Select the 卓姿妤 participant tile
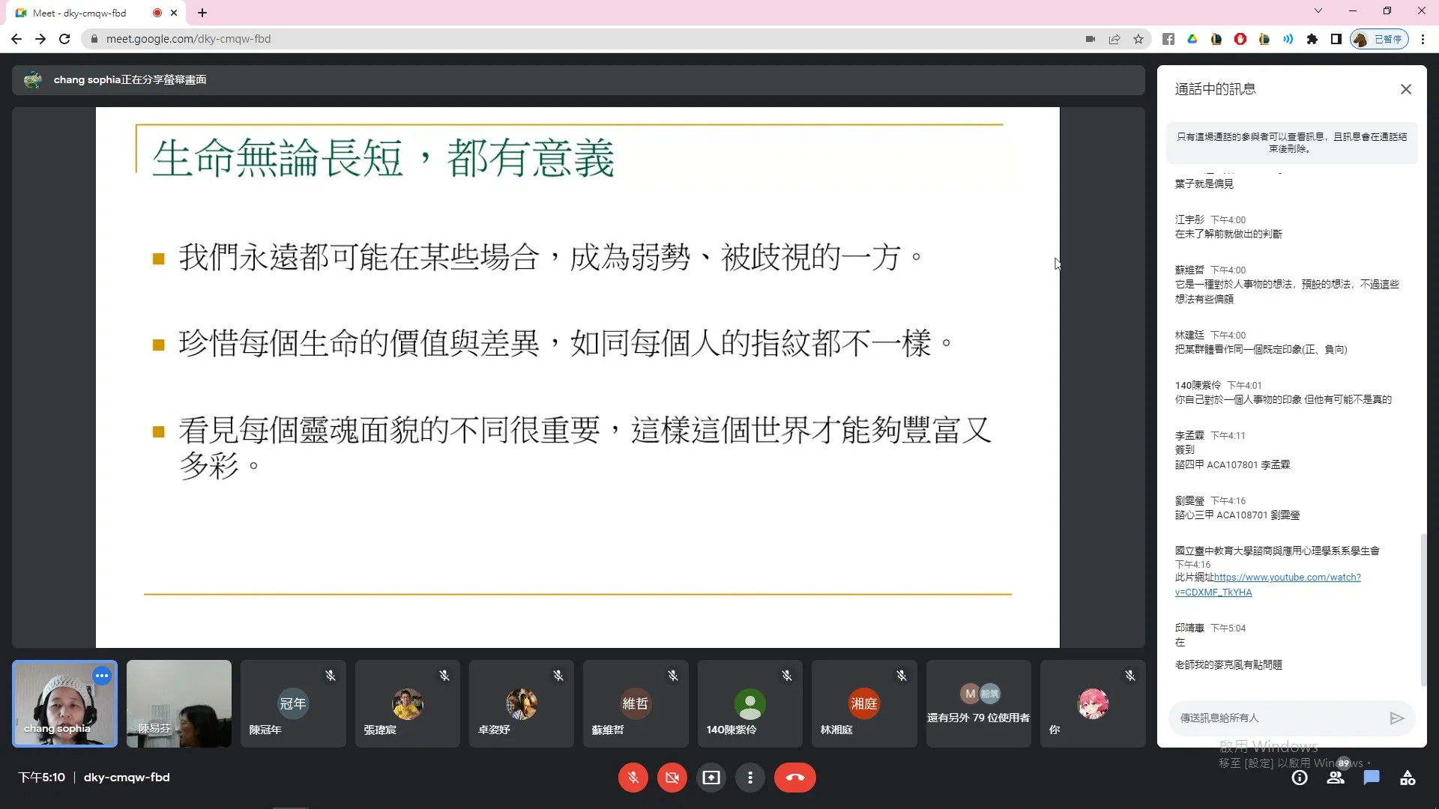This screenshot has height=809, width=1439. pos(522,703)
